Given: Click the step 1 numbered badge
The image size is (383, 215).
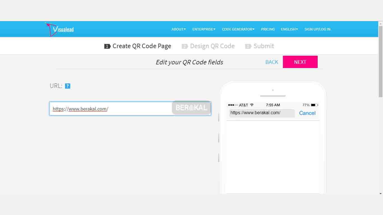Looking at the screenshot, I should tap(107, 46).
